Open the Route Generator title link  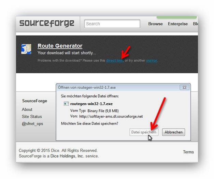click(x=60, y=46)
